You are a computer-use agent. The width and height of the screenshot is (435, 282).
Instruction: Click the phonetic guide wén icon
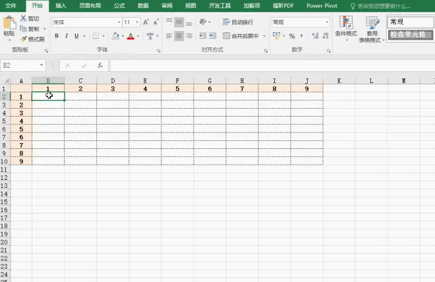(150, 36)
